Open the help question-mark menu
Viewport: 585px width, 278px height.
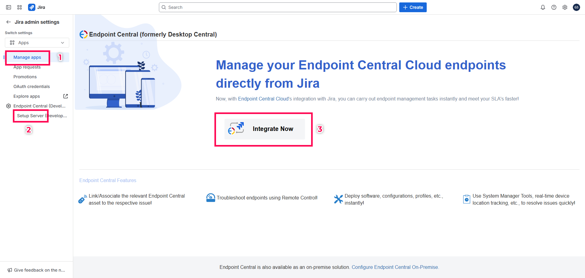click(x=554, y=7)
